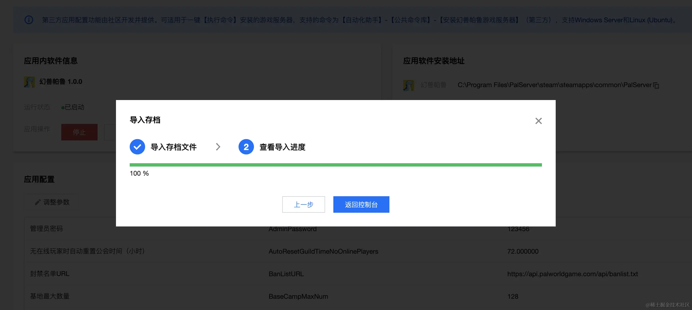
Task: Click the green import progress bar
Action: 336,165
